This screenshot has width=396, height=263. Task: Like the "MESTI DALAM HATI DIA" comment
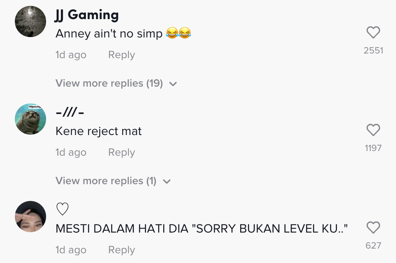(x=373, y=227)
